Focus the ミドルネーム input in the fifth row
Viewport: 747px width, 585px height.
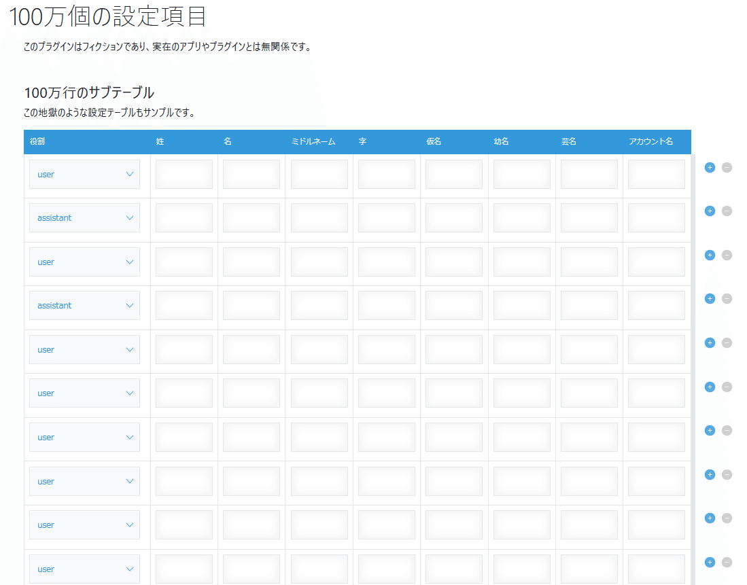(319, 350)
